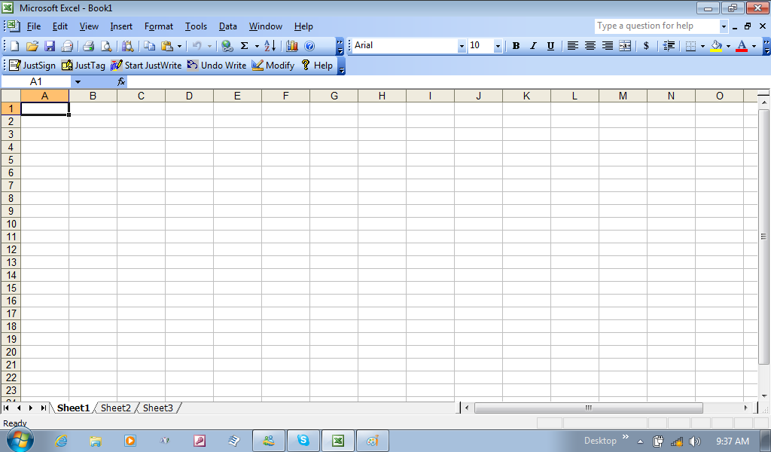
Task: Click the JustSign button
Action: point(32,66)
